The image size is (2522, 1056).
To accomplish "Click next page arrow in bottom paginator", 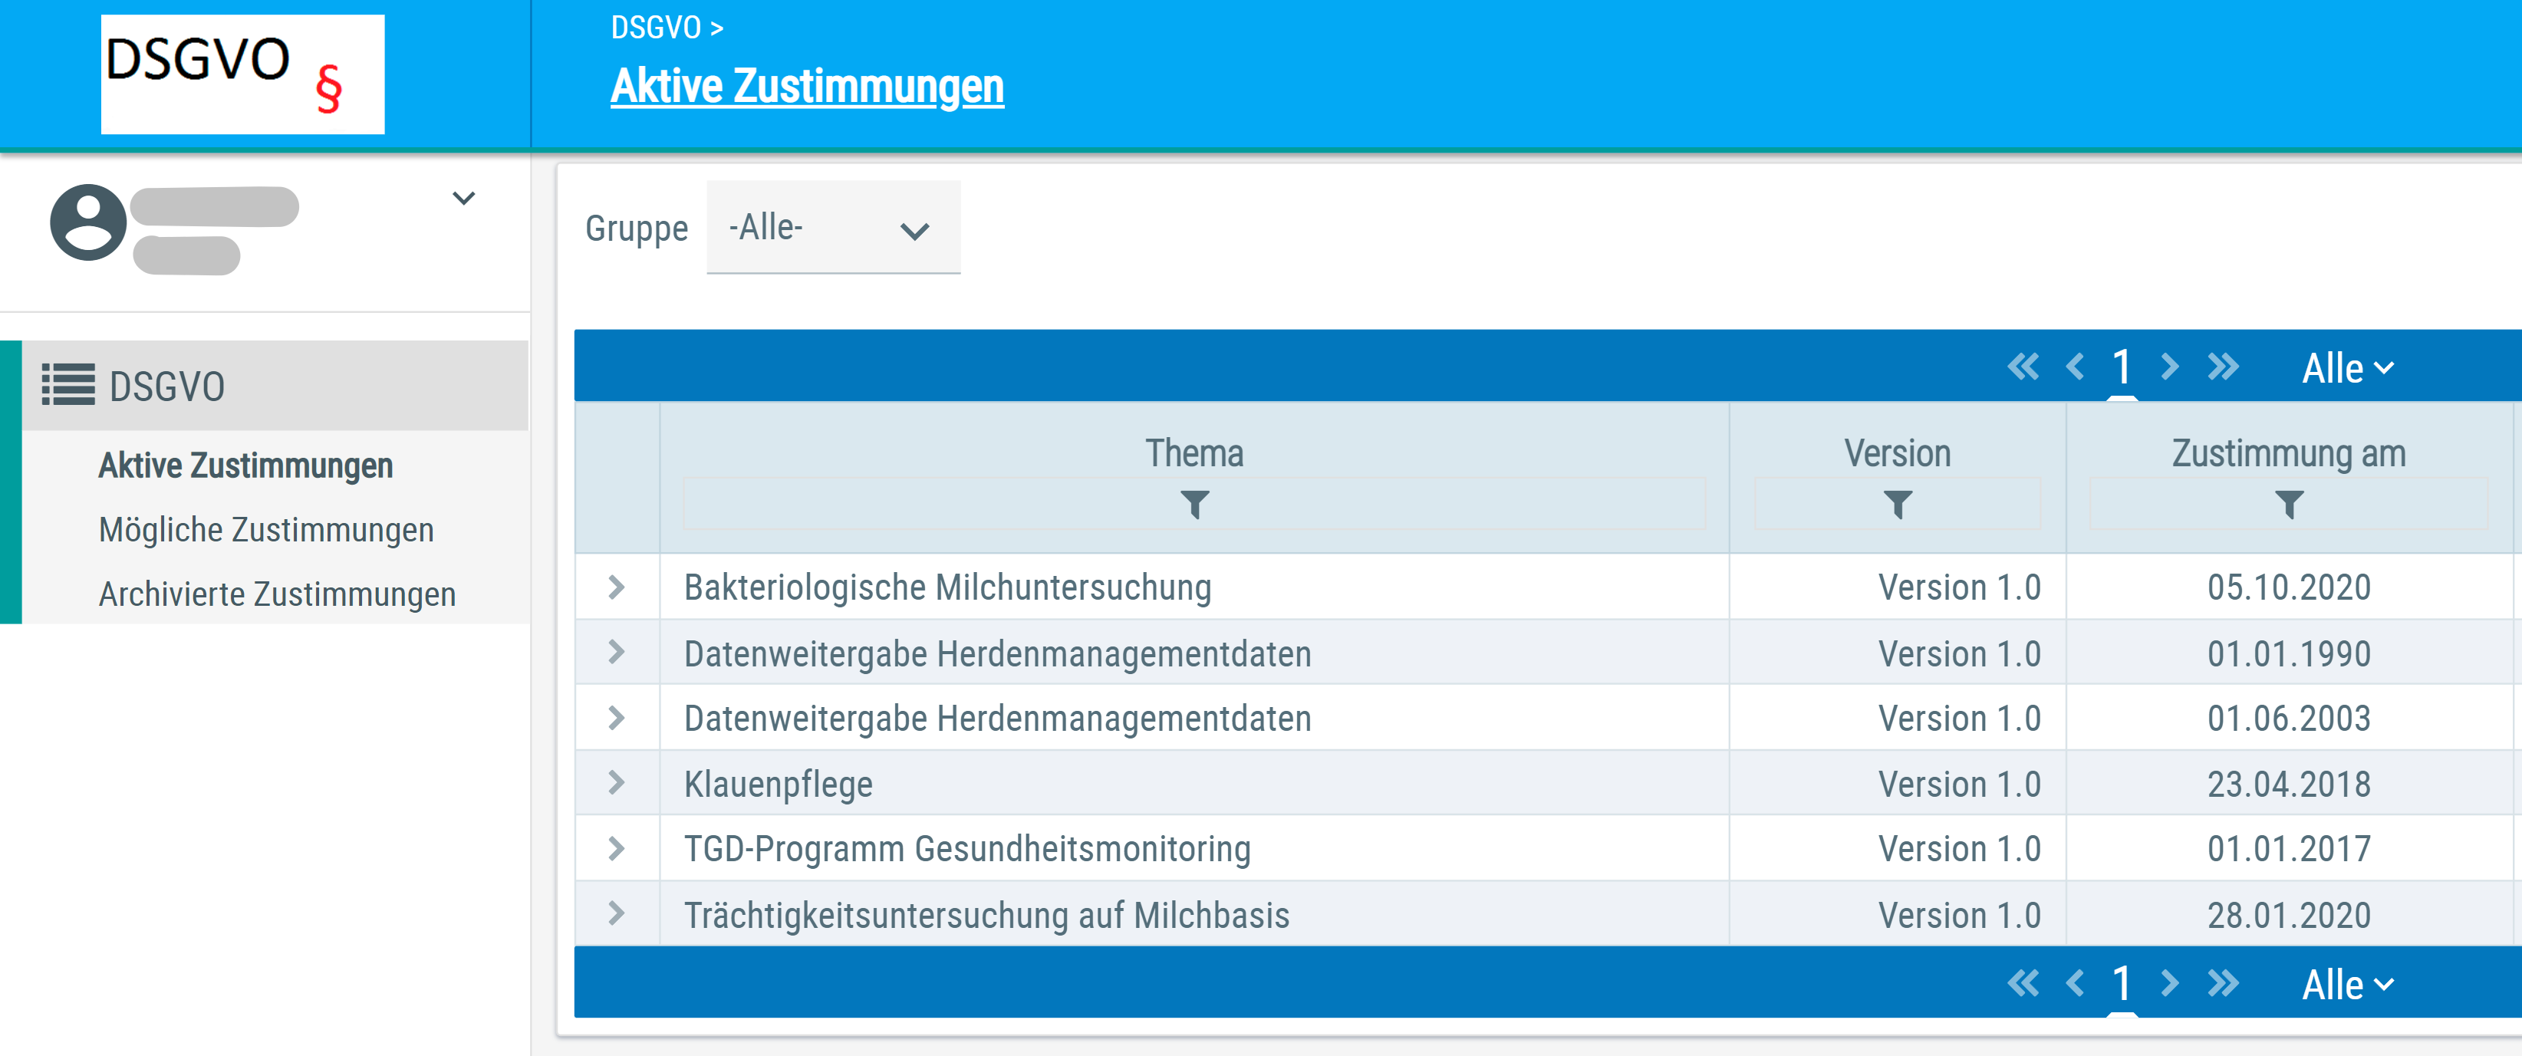I will coord(2169,982).
